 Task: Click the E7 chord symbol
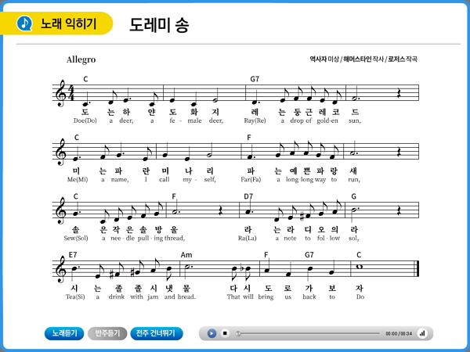(x=73, y=255)
